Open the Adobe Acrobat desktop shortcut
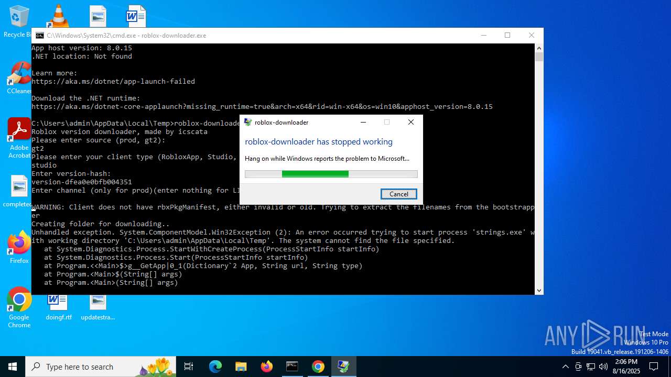Viewport: 671px width, 377px height. 19,138
